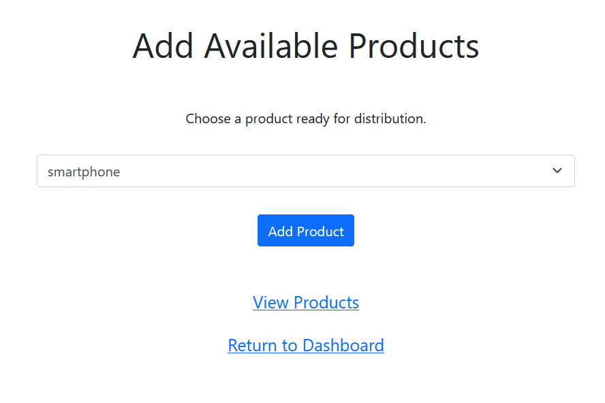Click the distribution instruction text
Viewport: 605px width, 403px height.
point(305,118)
